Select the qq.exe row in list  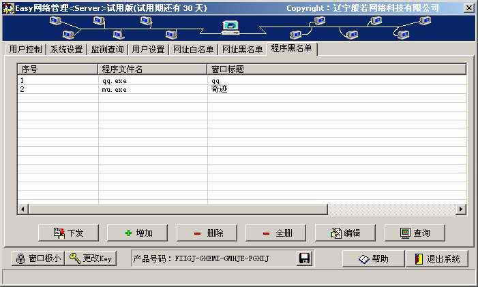coord(114,80)
